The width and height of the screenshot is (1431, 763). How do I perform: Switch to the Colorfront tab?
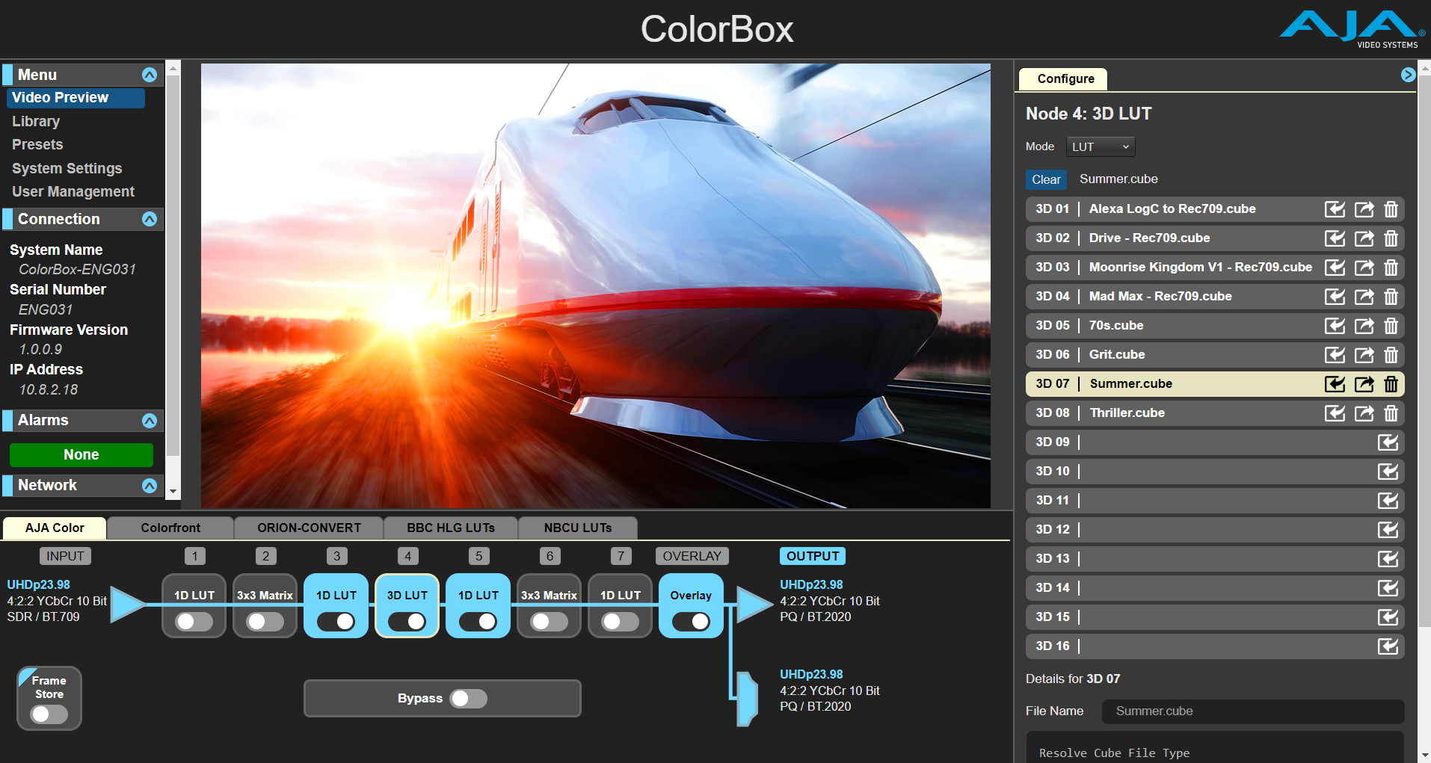170,528
